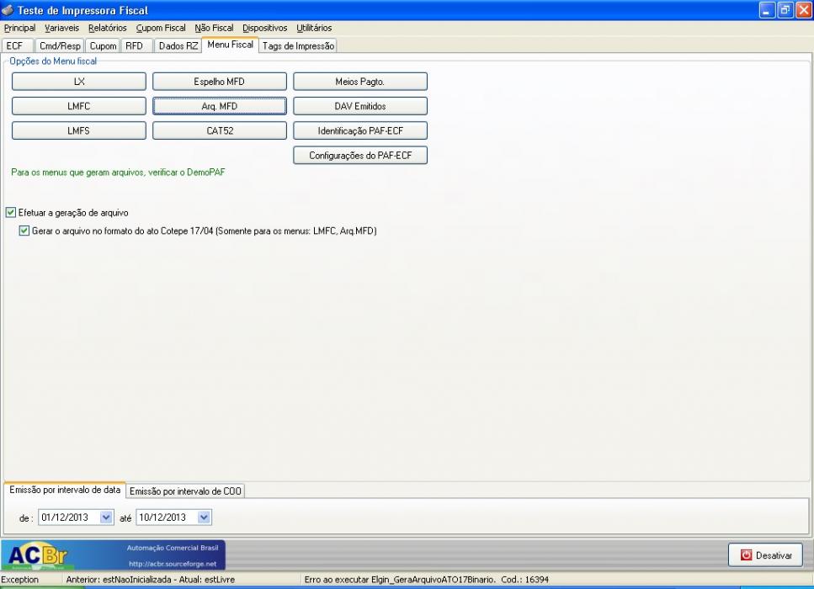Click the Meios Pagto. button
This screenshot has height=589, width=814.
[x=360, y=82]
